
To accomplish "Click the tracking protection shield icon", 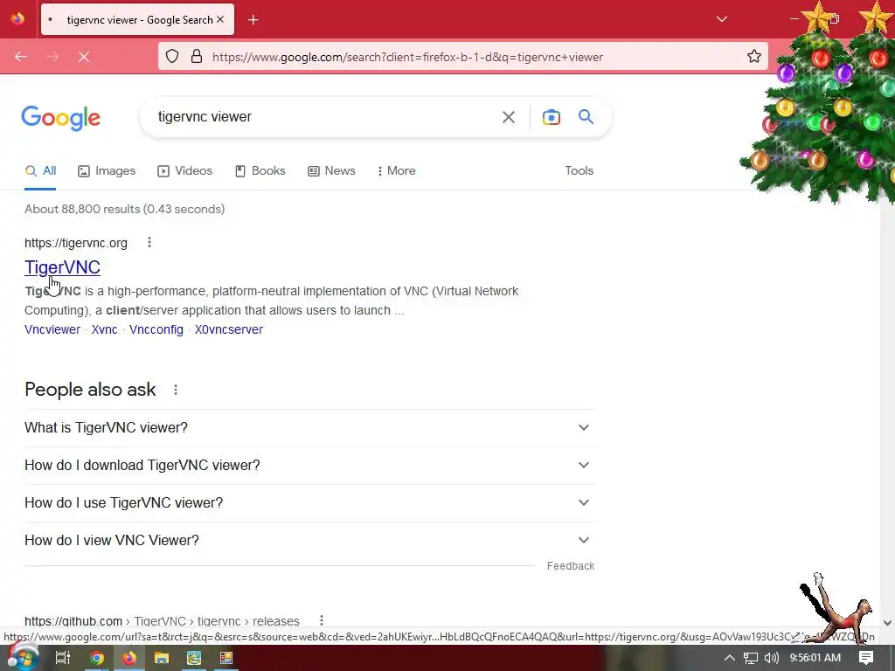I will 172,56.
